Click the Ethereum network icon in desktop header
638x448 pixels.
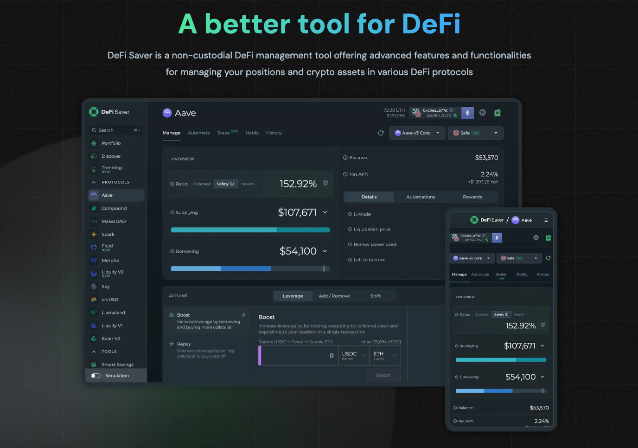pos(467,113)
